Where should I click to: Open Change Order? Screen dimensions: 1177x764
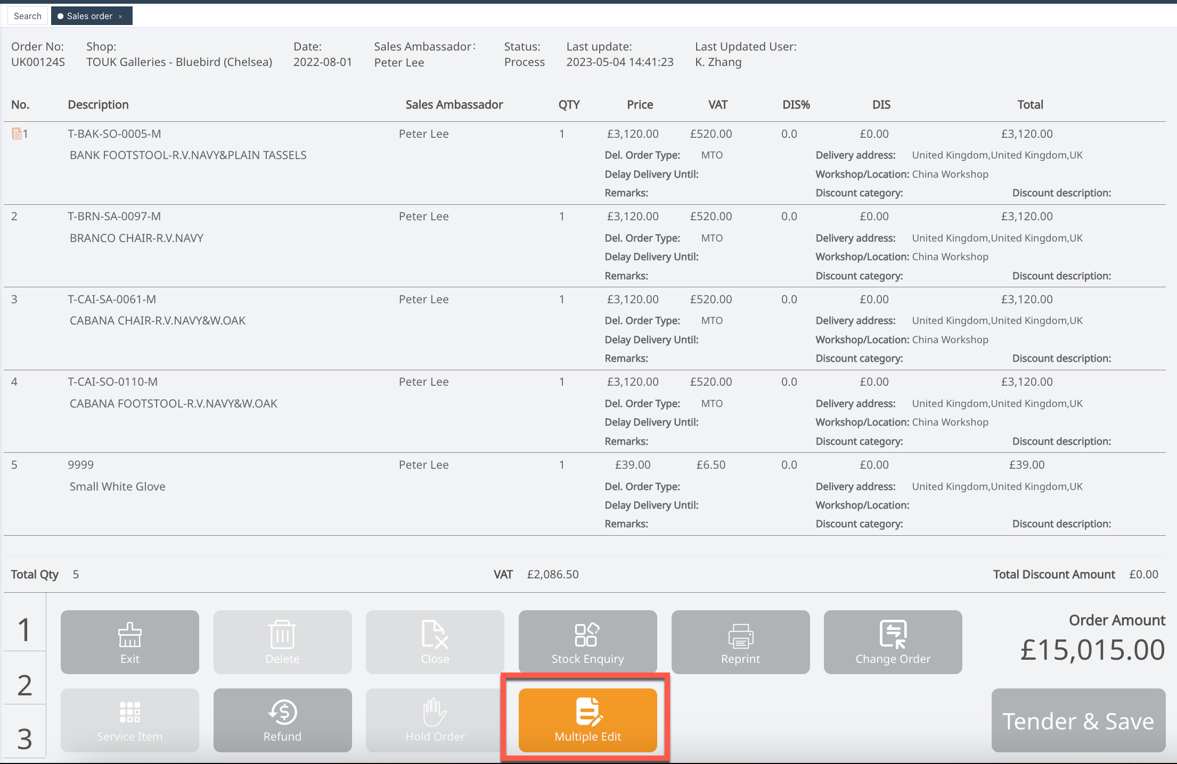point(893,642)
